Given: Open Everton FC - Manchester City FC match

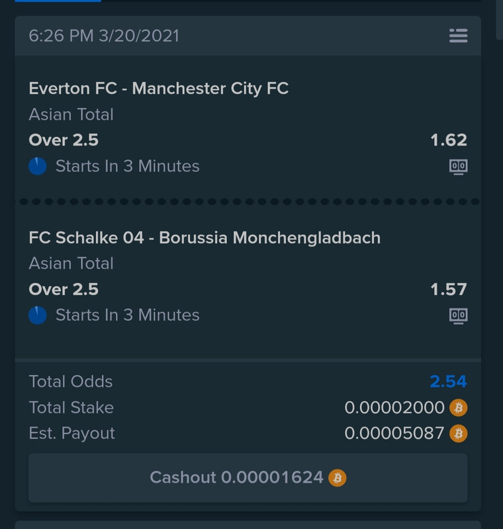Looking at the screenshot, I should (x=159, y=89).
